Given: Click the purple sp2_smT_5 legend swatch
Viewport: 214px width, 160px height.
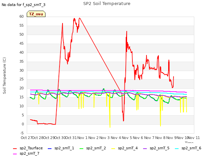Looking at the screenshot, I should [145, 149].
